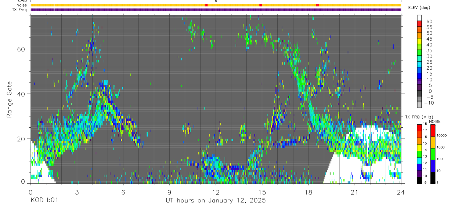Screen dimensions: 451x208
Task: Click the '16' label in TX FRQ legend
Action: pos(425,137)
